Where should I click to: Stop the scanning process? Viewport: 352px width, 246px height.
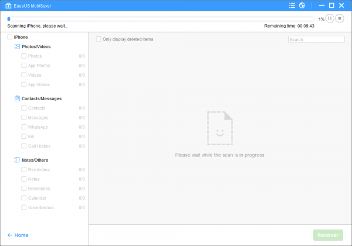(x=340, y=18)
